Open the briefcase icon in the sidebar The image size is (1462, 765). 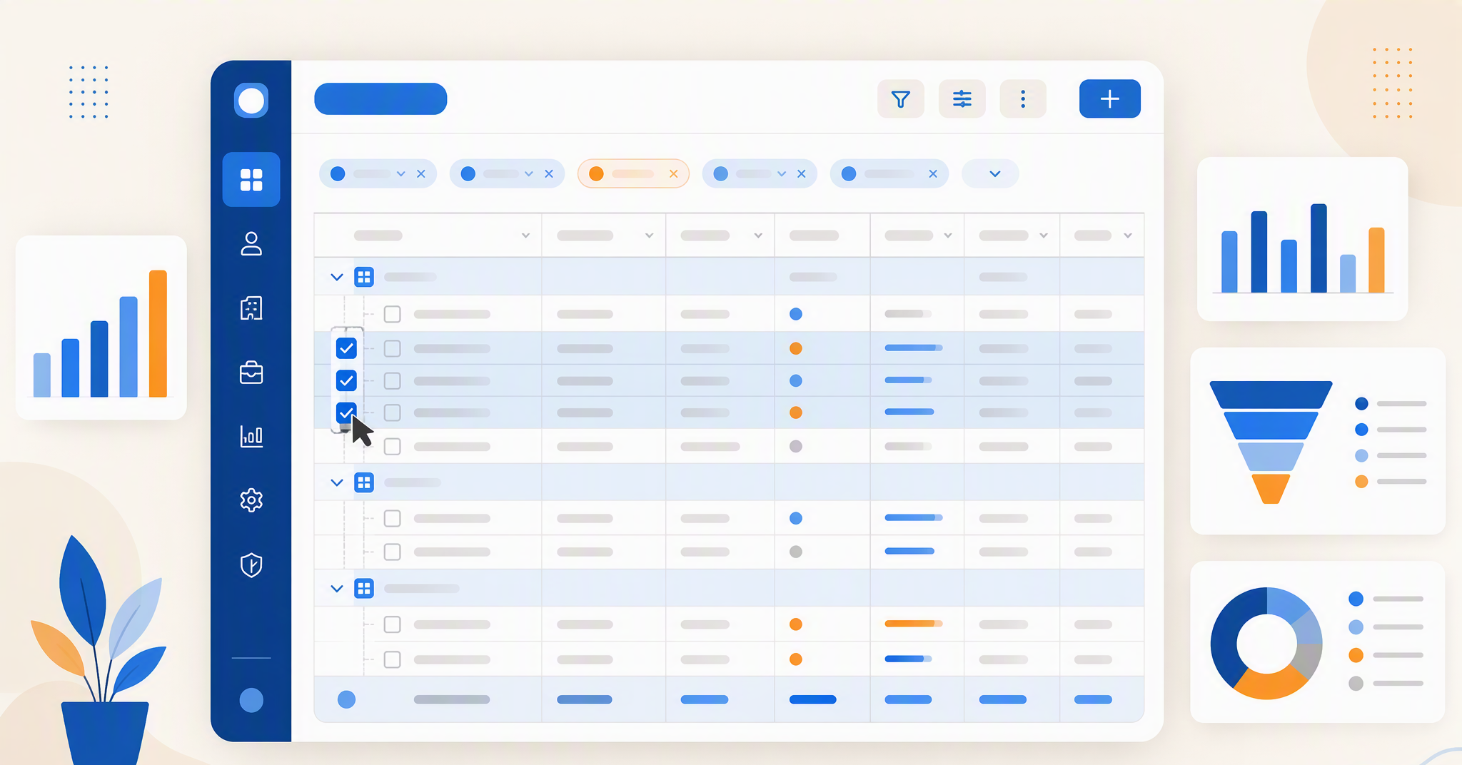pyautogui.click(x=251, y=373)
